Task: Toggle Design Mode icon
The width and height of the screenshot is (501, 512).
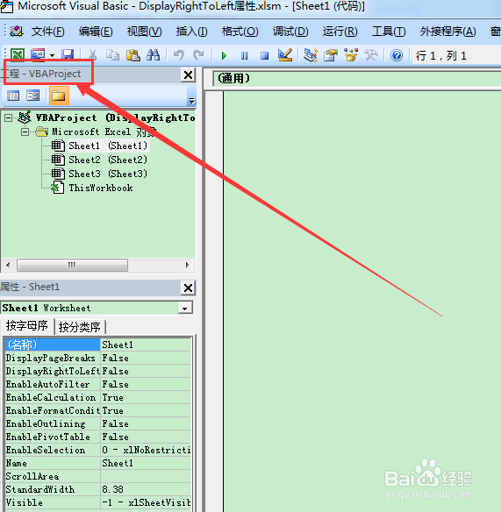Action: pyautogui.click(x=285, y=55)
